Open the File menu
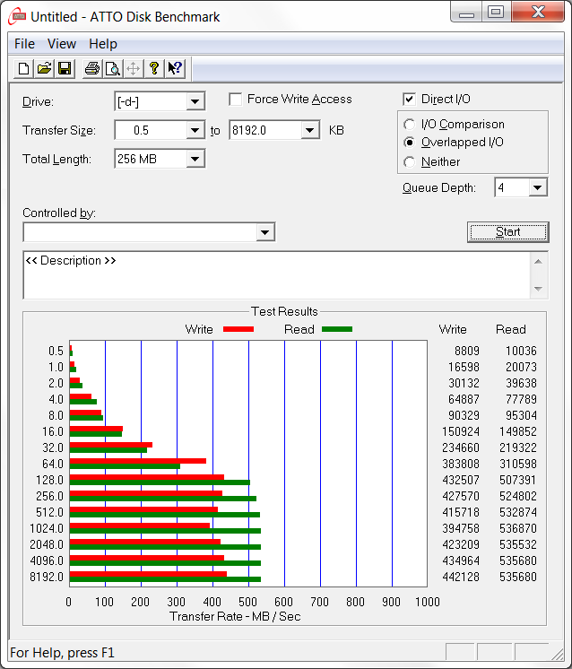572x669 pixels. 24,44
